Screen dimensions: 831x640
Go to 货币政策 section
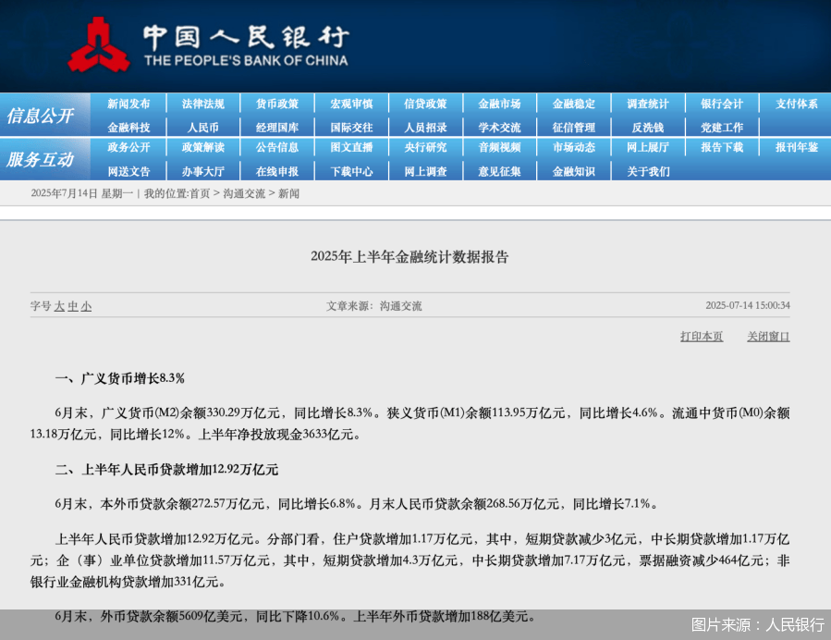(x=277, y=104)
